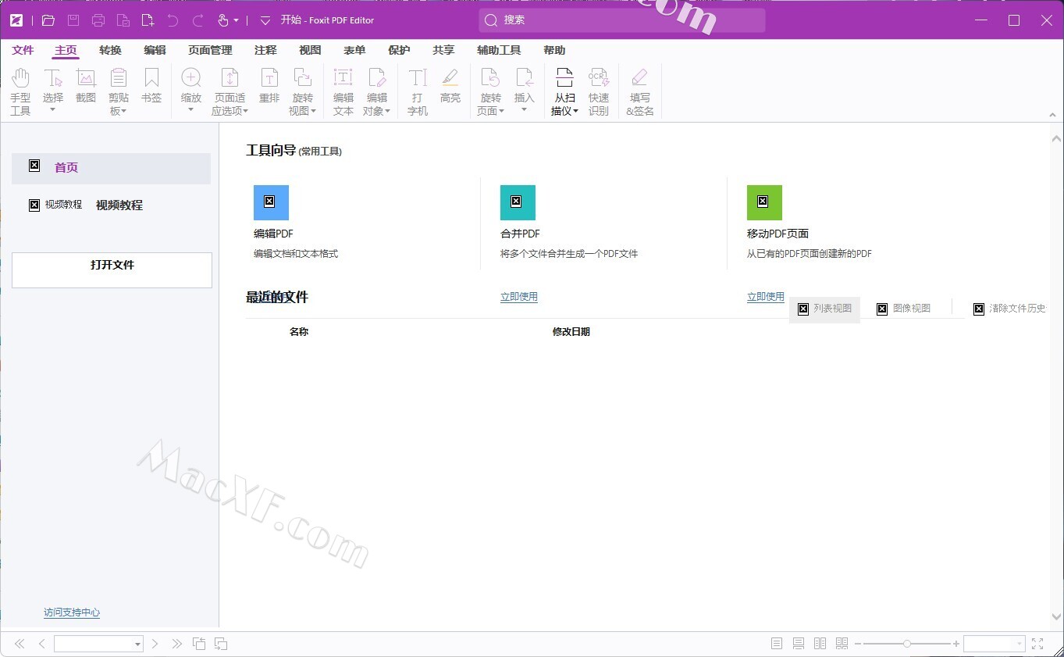Click the fullscreen icon in status bar
This screenshot has height=657, width=1064.
click(x=1037, y=644)
